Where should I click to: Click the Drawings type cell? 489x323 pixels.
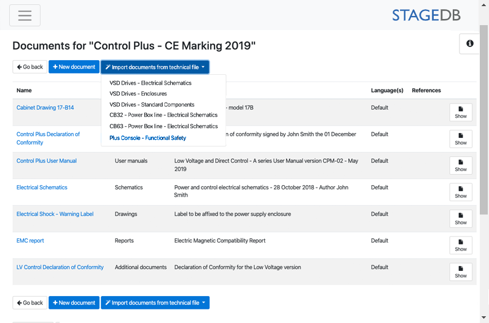tap(126, 214)
